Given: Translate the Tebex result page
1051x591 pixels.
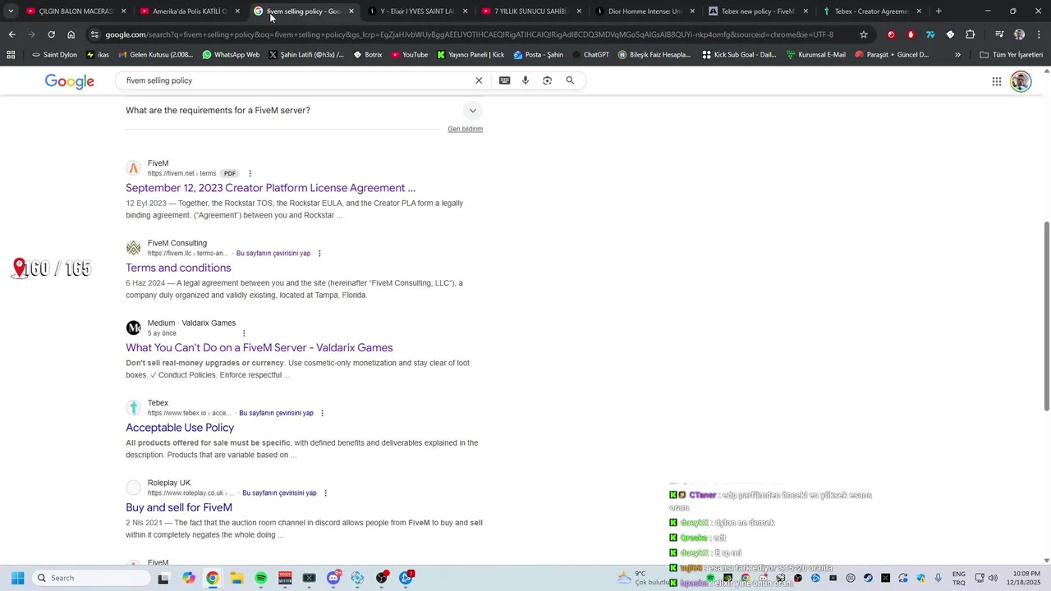Looking at the screenshot, I should [x=276, y=413].
